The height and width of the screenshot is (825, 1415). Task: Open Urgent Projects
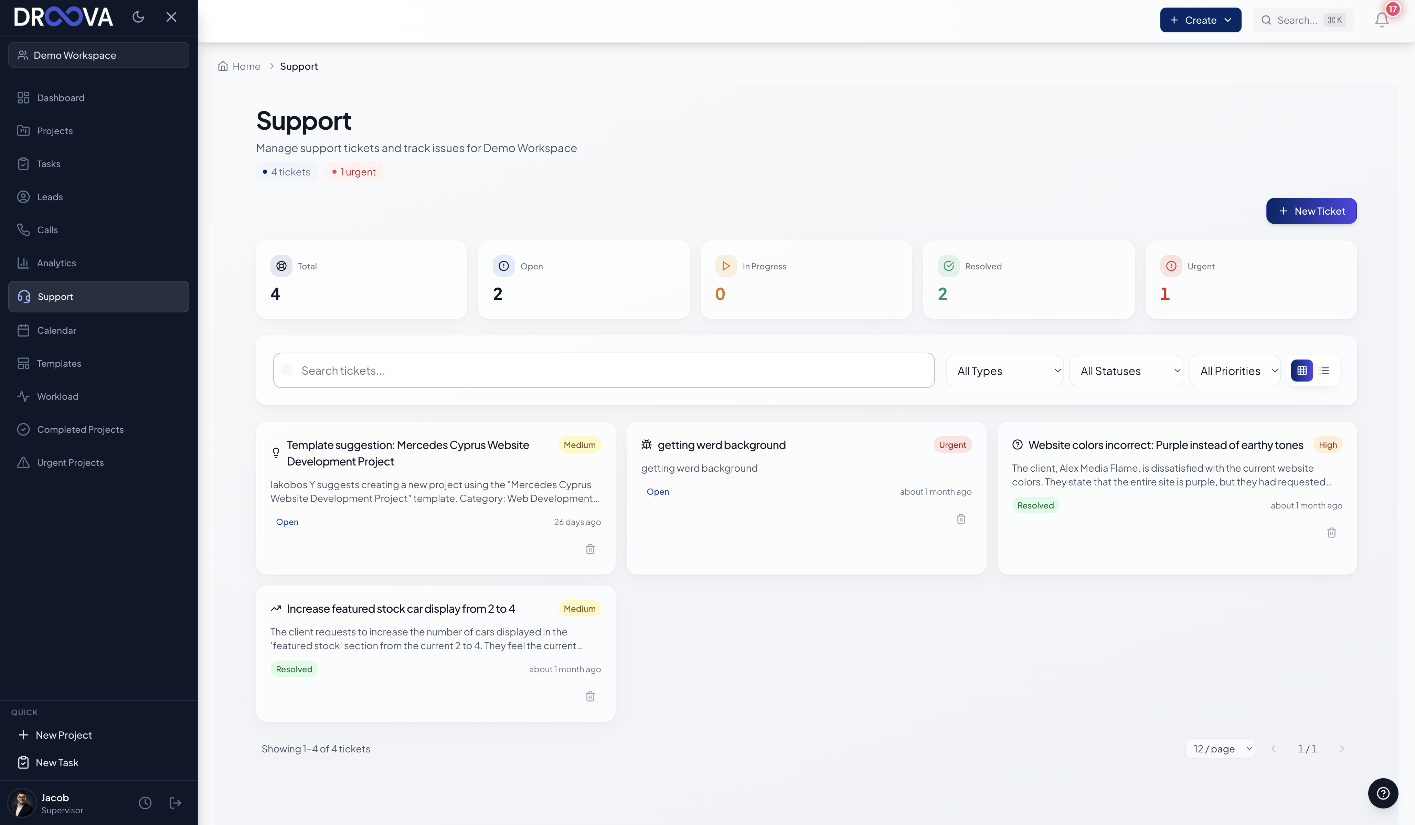pyautogui.click(x=99, y=463)
